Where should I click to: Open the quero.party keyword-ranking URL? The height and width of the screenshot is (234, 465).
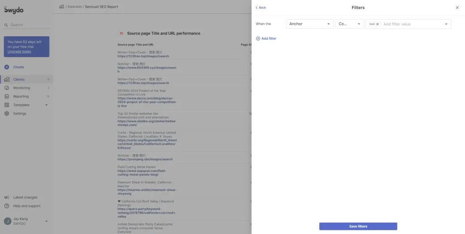point(147,213)
